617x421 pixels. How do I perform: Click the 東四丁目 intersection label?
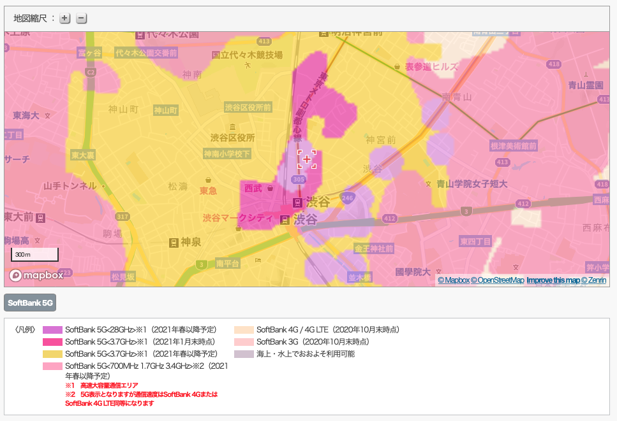pos(475,241)
